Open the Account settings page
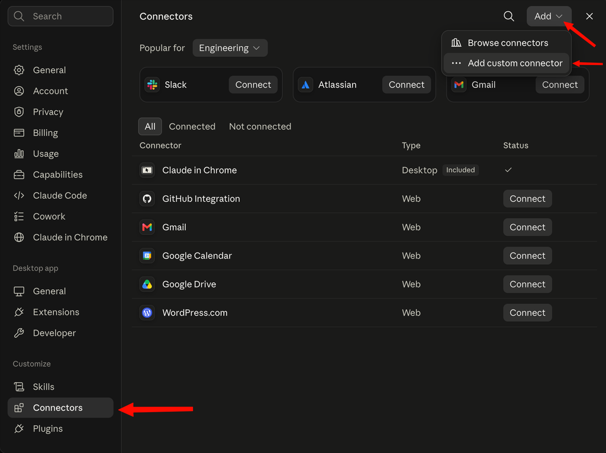This screenshot has height=453, width=606. click(61, 90)
